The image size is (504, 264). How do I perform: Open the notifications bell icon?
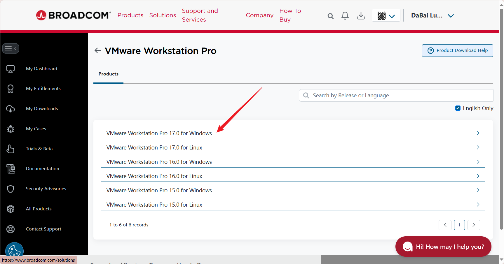345,16
